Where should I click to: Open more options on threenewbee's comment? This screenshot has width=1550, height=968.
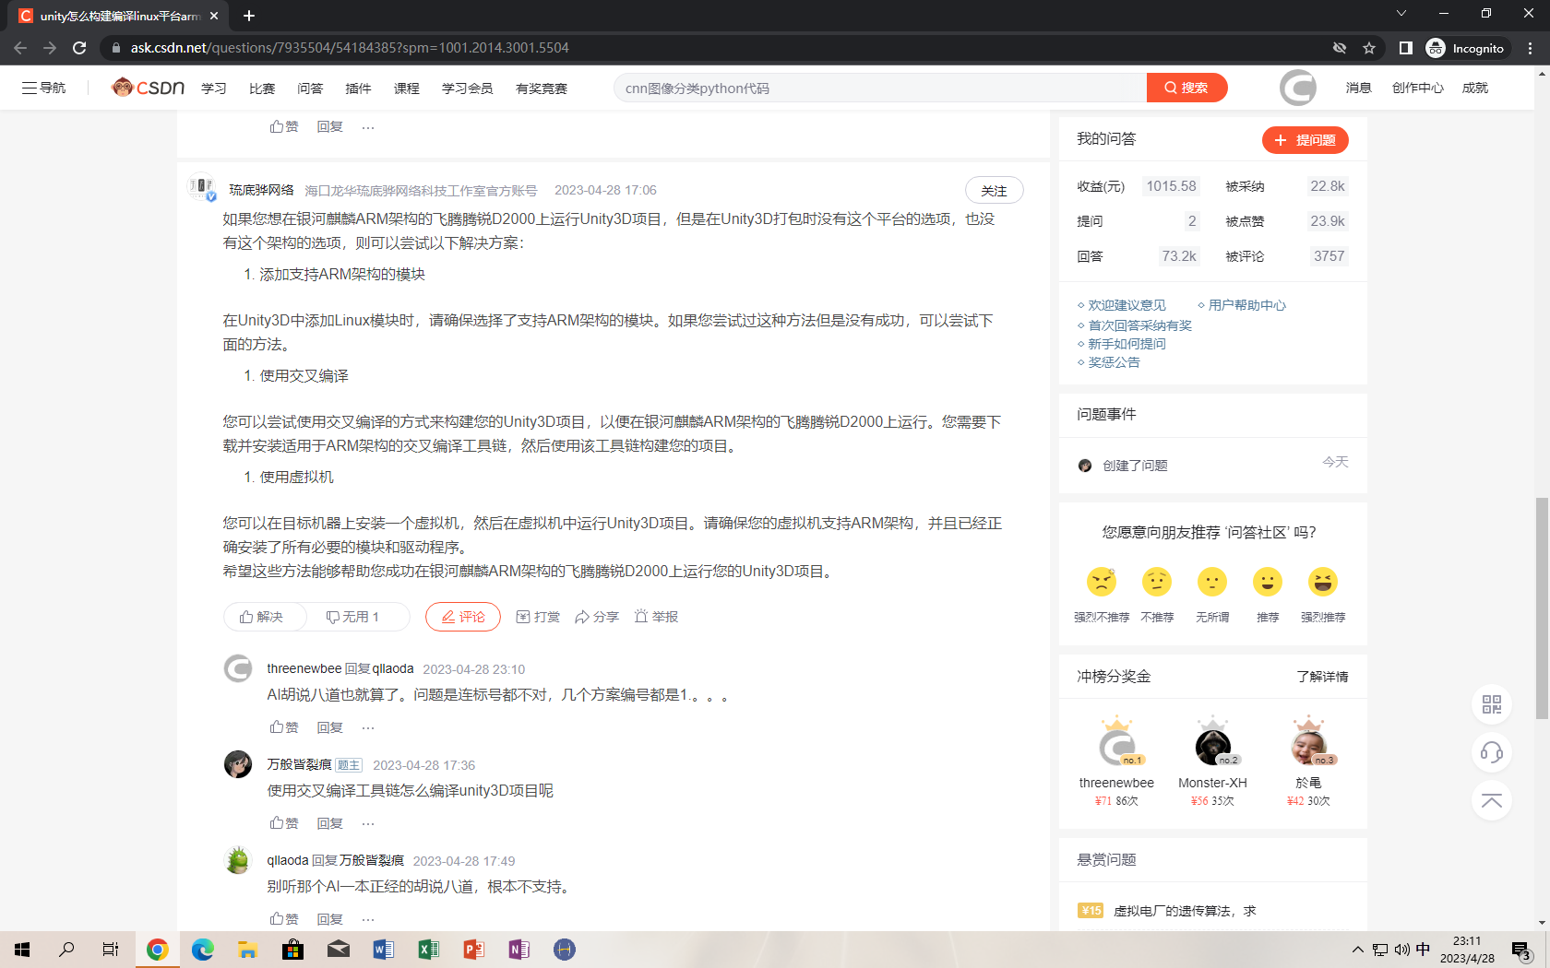tap(368, 727)
